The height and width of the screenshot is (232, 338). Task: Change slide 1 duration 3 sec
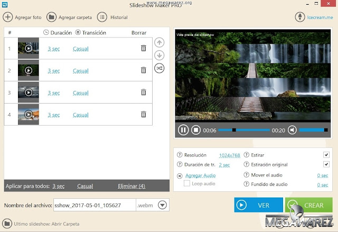tap(54, 49)
